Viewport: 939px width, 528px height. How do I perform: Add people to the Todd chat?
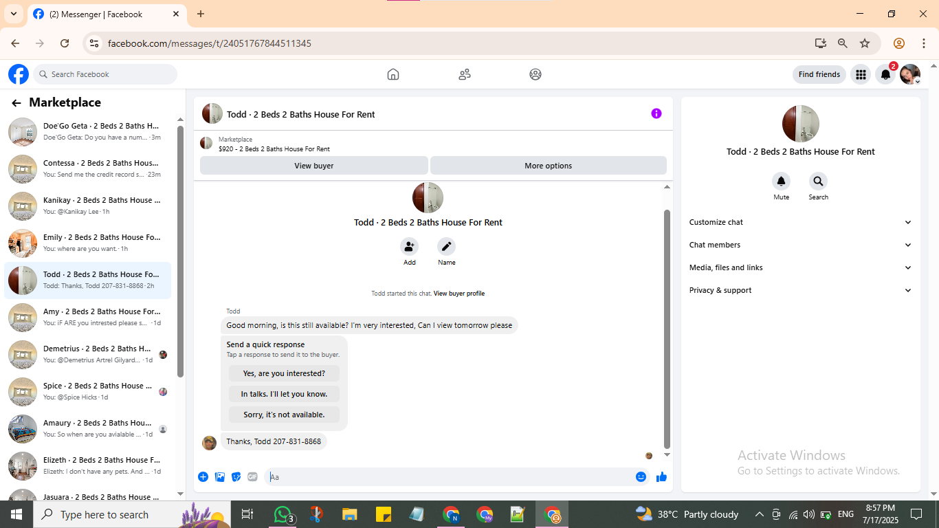(410, 246)
